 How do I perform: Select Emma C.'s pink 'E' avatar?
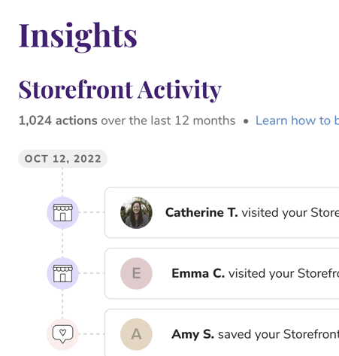(x=136, y=273)
